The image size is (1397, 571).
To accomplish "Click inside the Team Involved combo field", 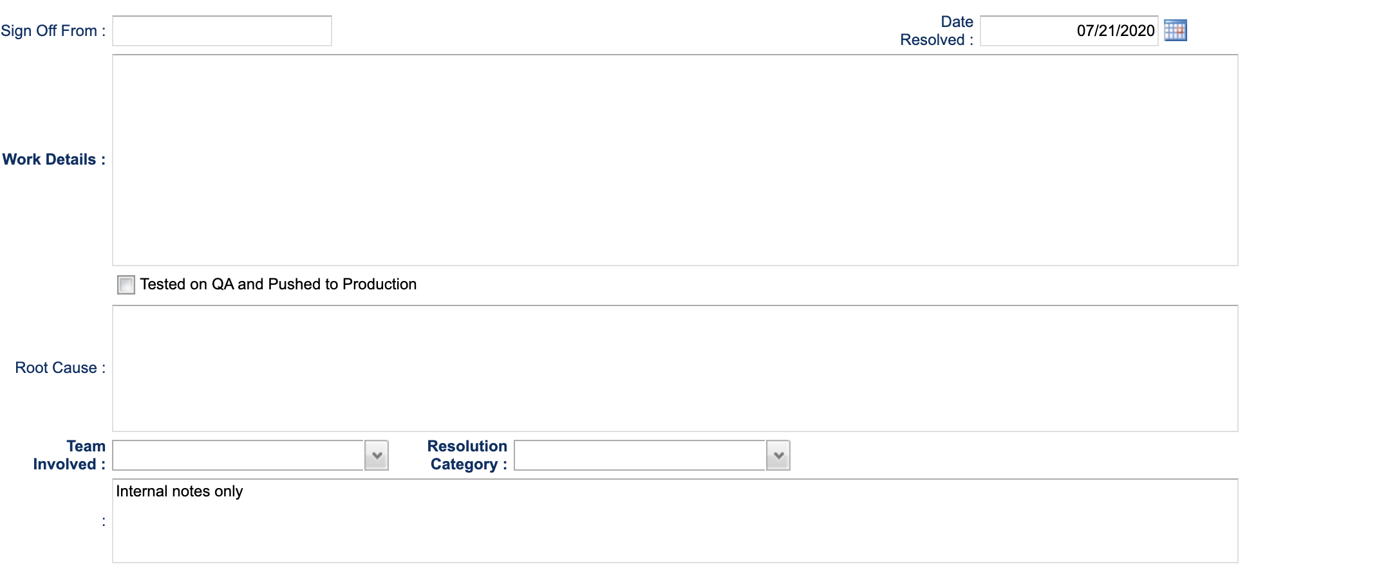I will click(x=238, y=455).
